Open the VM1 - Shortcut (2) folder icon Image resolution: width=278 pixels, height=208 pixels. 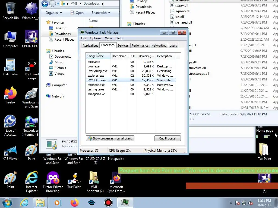click(95, 182)
